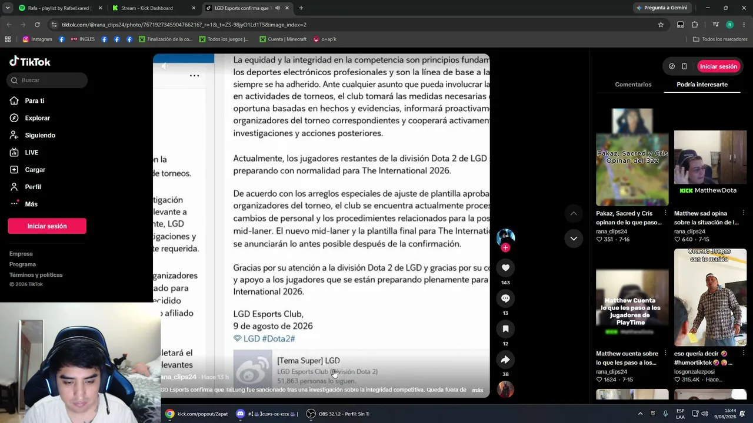
Task: Click Pregunta a Gemini button
Action: pyautogui.click(x=661, y=8)
